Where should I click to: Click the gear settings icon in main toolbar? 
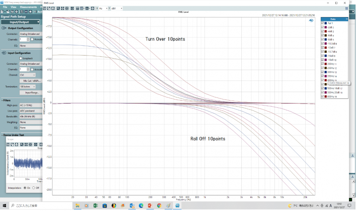(x=16, y=12)
